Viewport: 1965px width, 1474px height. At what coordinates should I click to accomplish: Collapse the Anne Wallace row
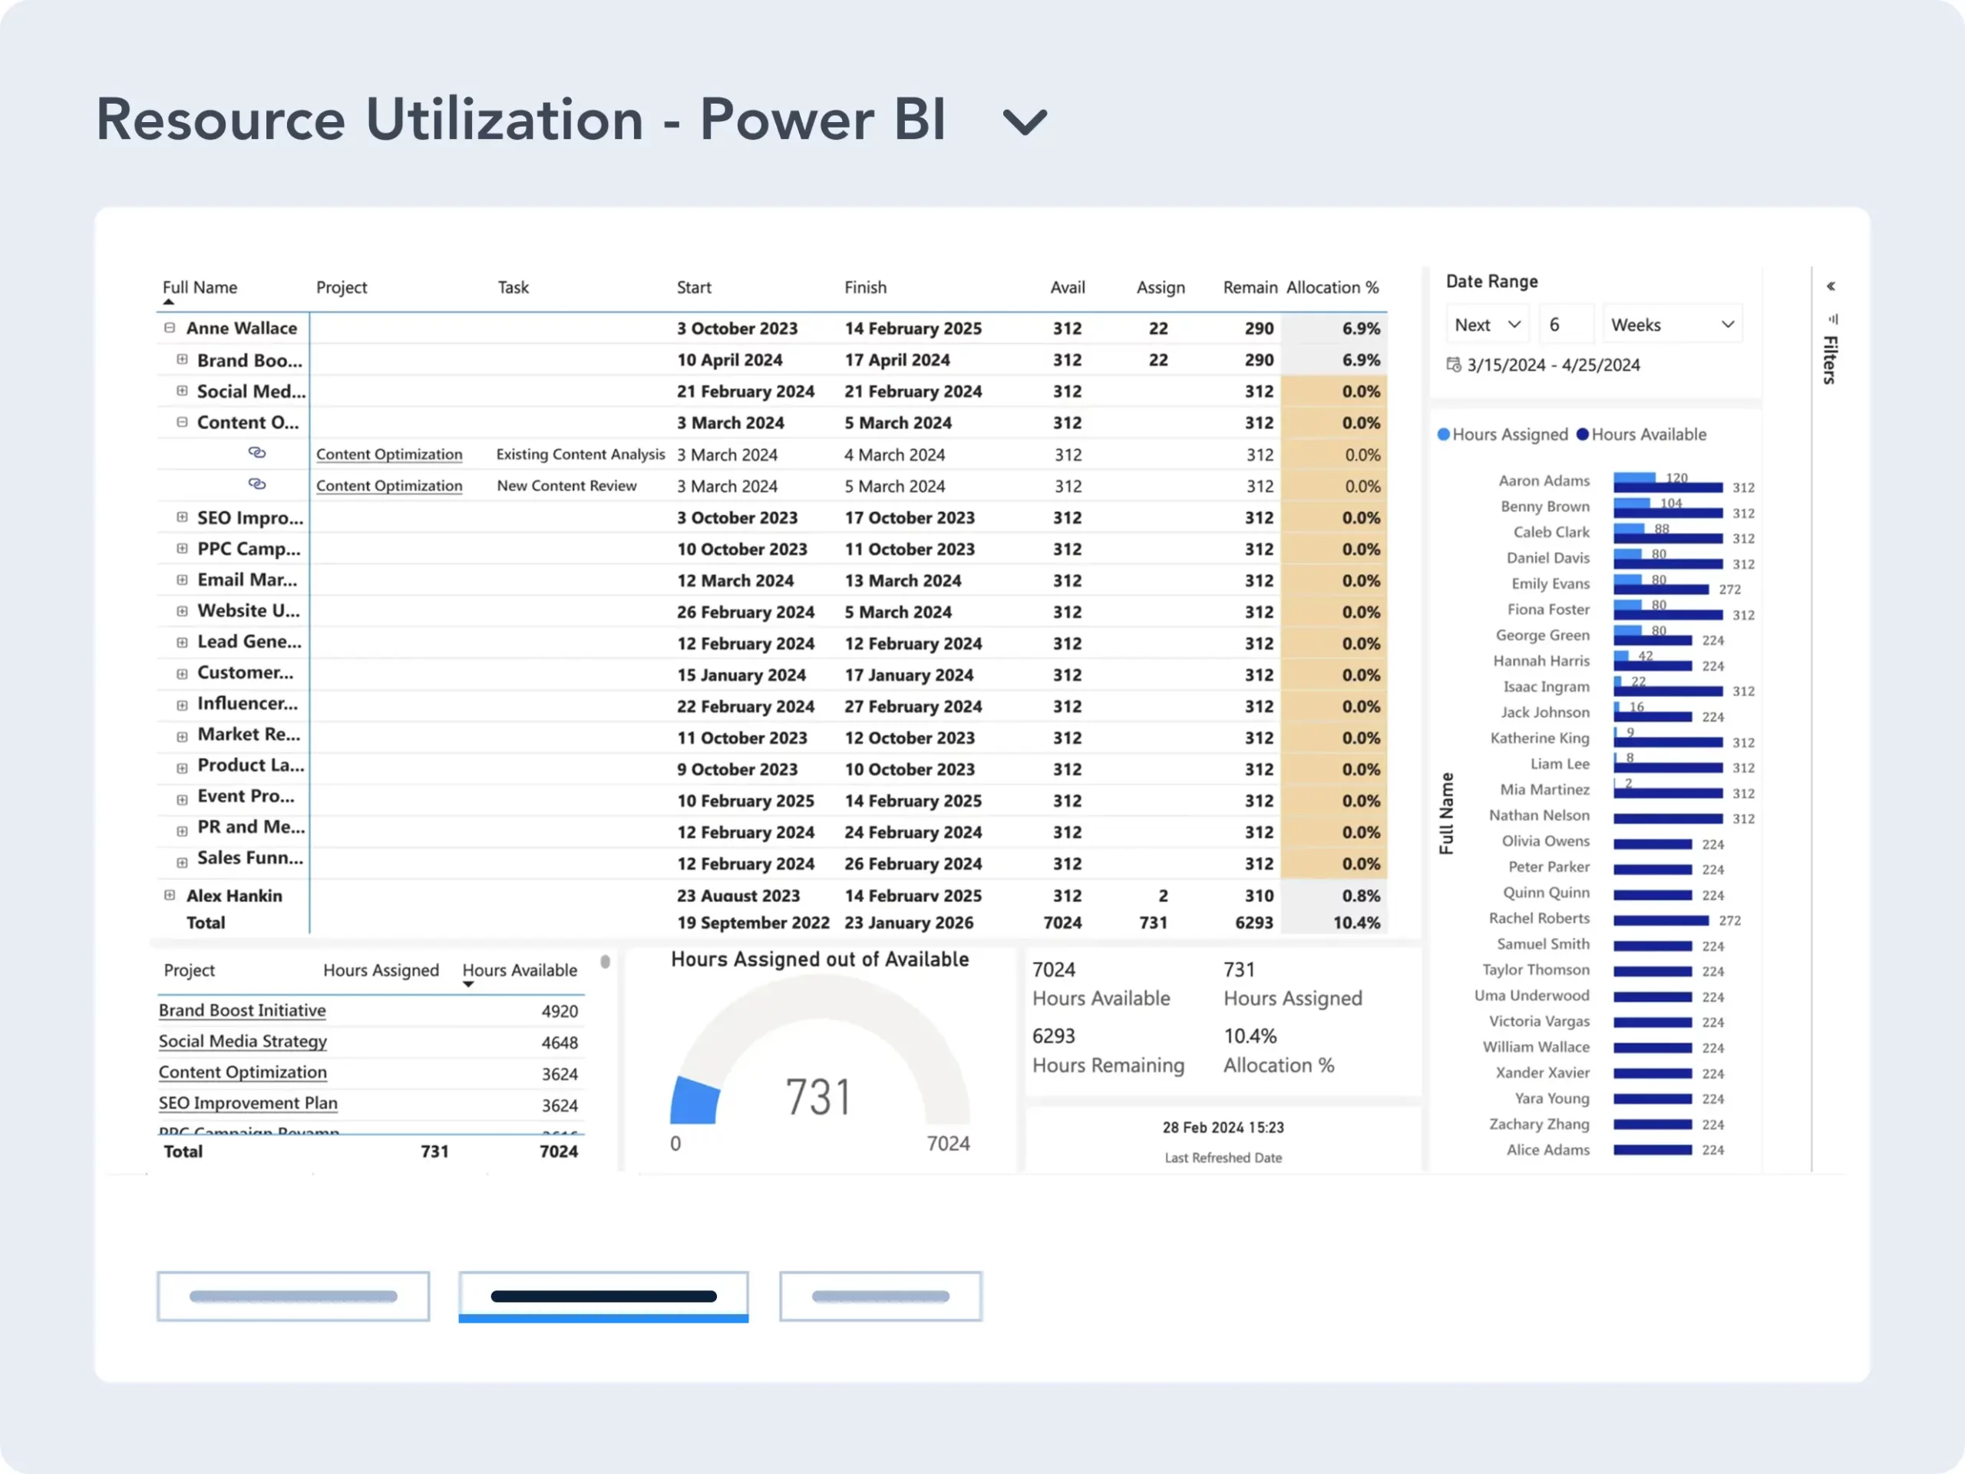[x=170, y=328]
